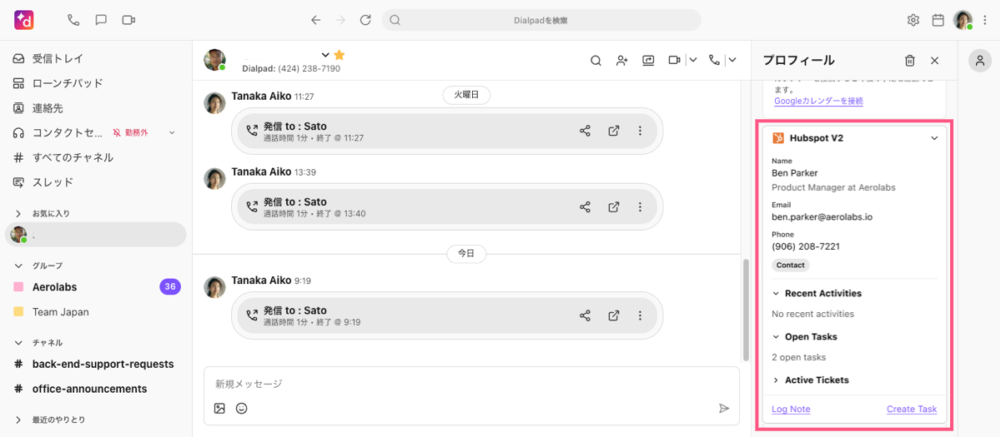Open スレッド threads
This screenshot has width=1001, height=437.
tap(96, 182)
